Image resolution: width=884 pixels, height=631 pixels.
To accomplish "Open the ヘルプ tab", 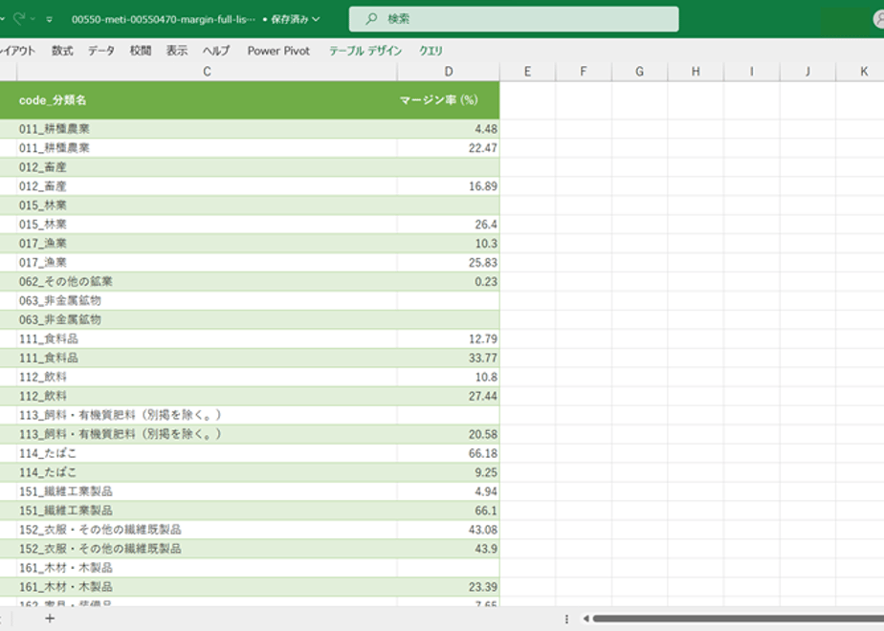I will 216,51.
